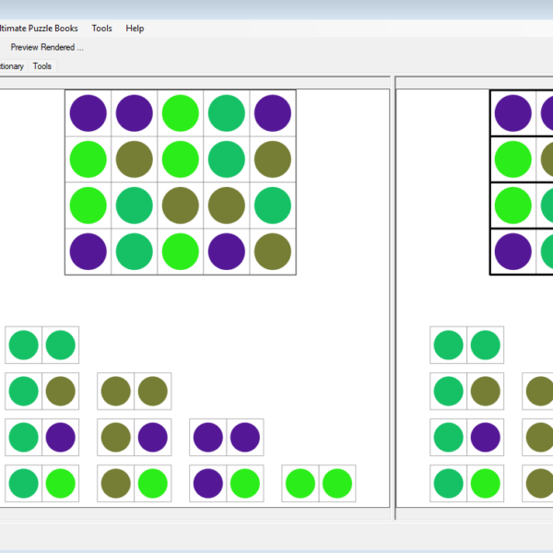Click top-right purple circle in left grid
The width and height of the screenshot is (553, 553).
click(273, 112)
